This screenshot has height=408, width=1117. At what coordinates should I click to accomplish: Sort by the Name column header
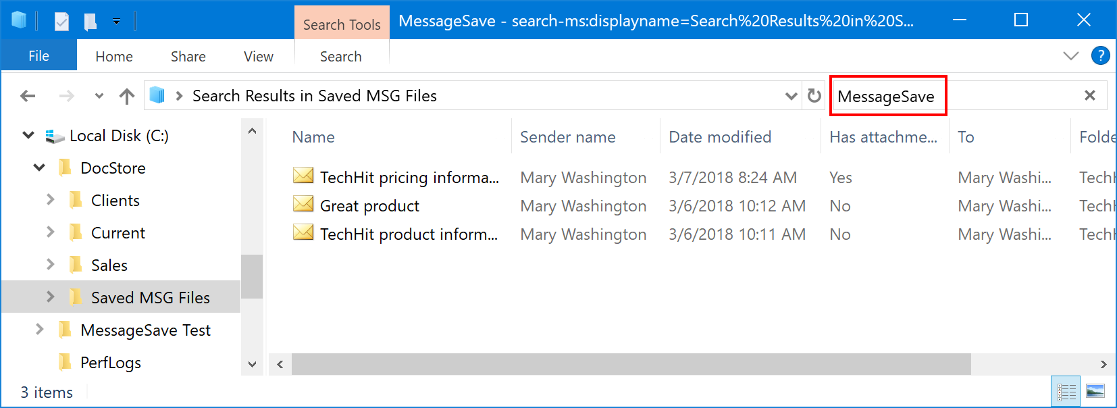point(313,137)
